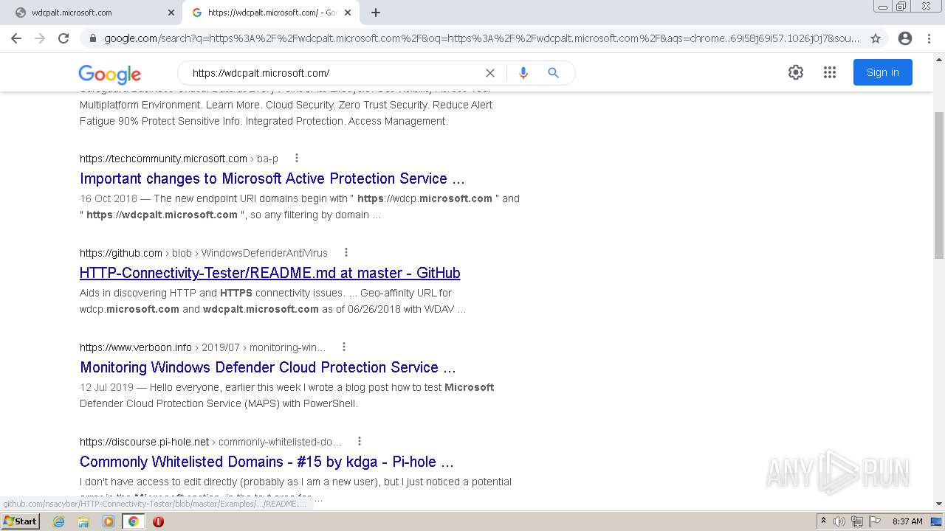This screenshot has height=531, width=945.
Task: Bookmark this page with the star icon
Action: click(876, 38)
